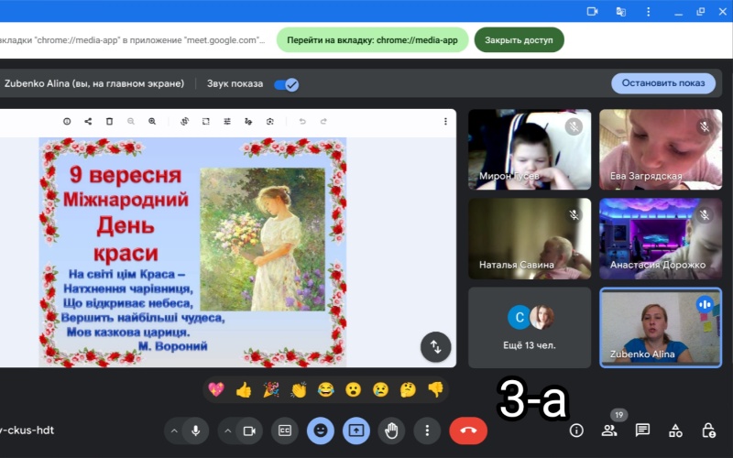This screenshot has width=733, height=458.
Task: Raise hand using the hand button
Action: coord(391,431)
